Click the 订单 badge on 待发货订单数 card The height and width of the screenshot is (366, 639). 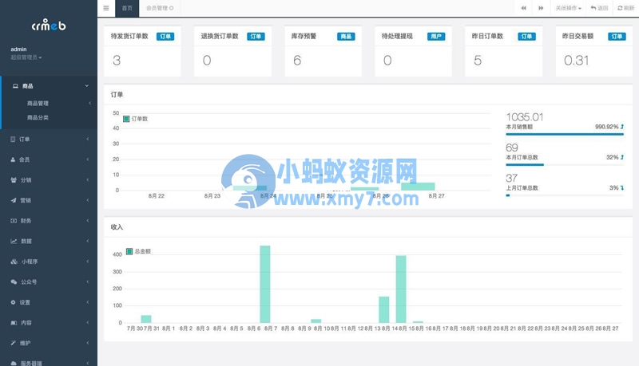[x=165, y=37]
